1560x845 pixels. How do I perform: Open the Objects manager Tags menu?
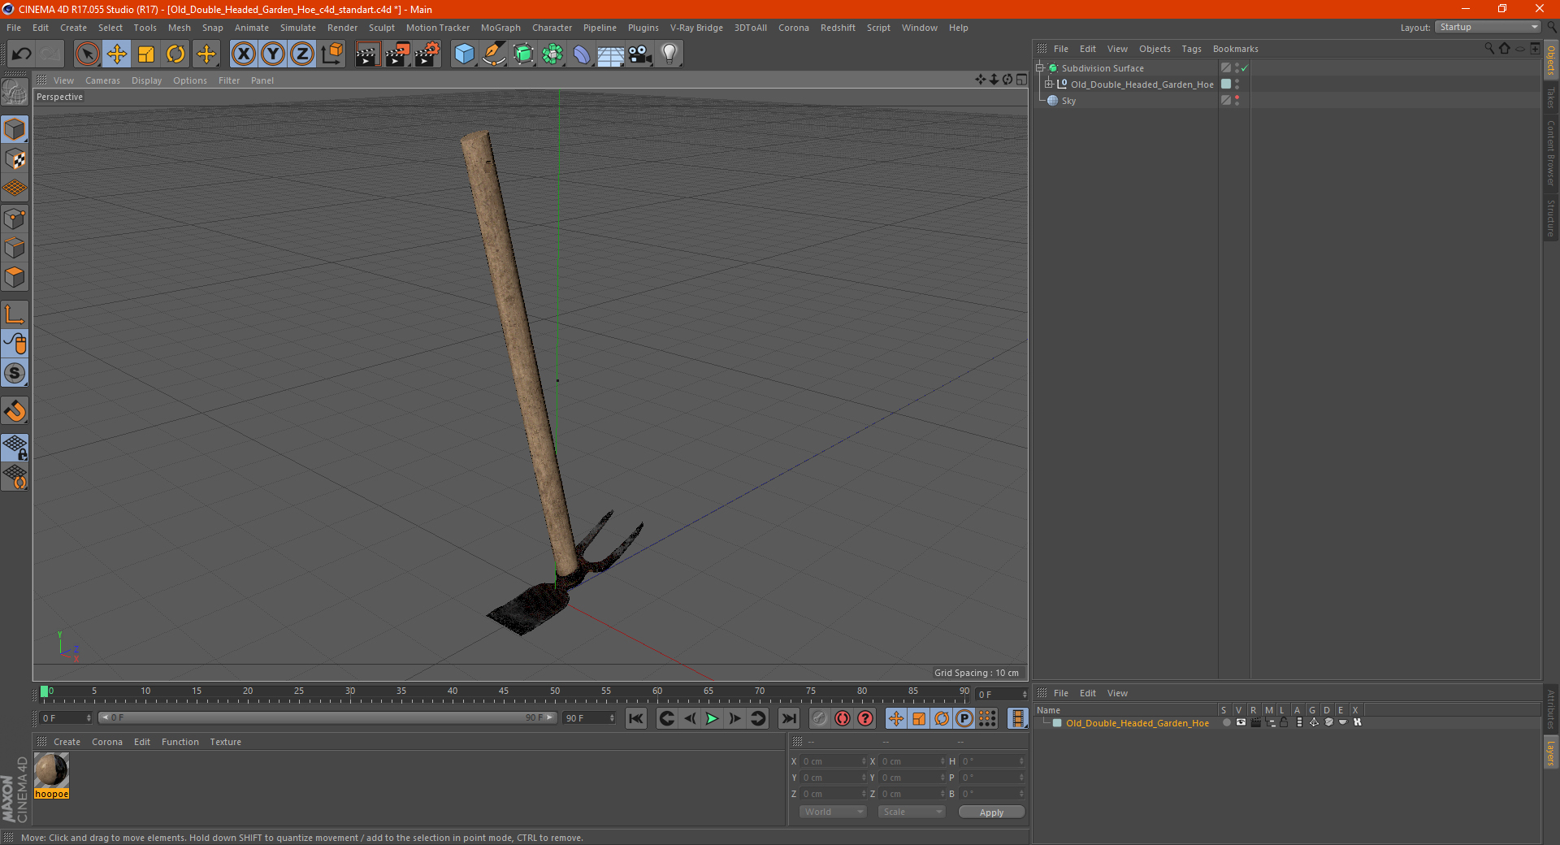coord(1191,49)
